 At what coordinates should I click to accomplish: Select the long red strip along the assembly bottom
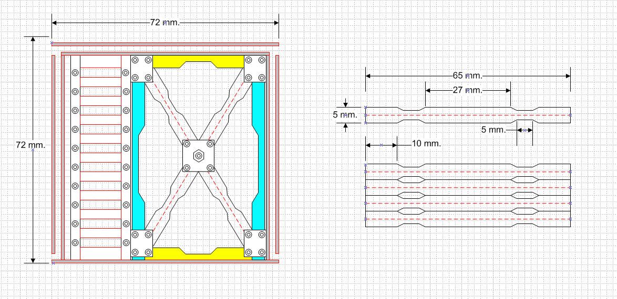click(x=165, y=262)
